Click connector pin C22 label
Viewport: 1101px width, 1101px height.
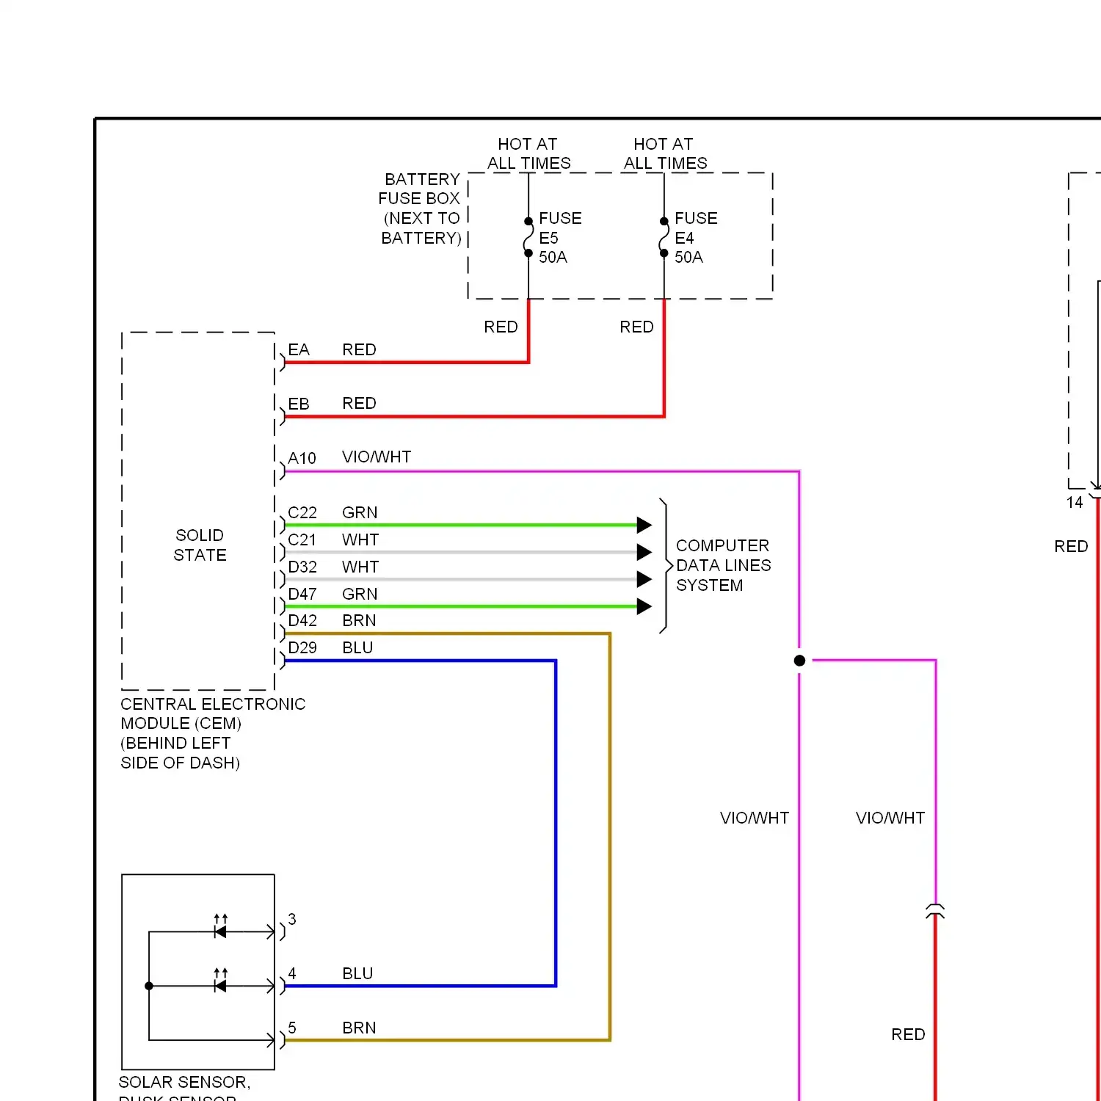pos(302,512)
